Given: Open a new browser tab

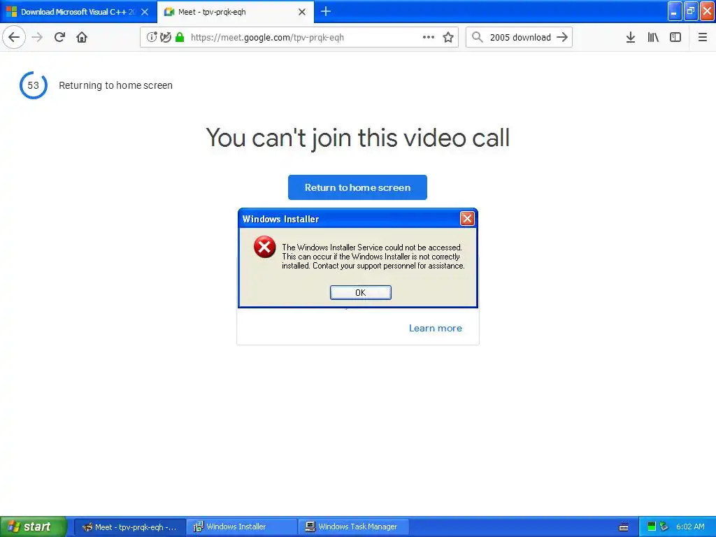Looking at the screenshot, I should click(x=326, y=11).
